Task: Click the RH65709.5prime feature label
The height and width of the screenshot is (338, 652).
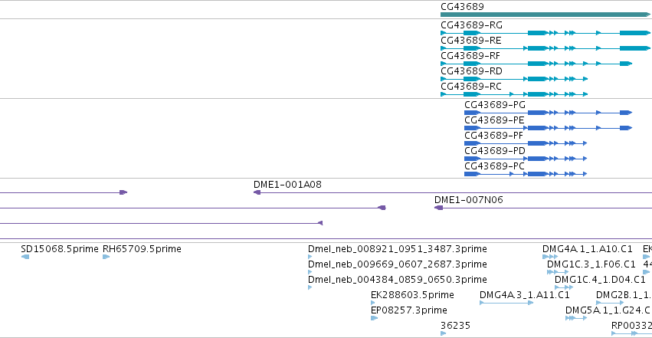Action: (142, 249)
